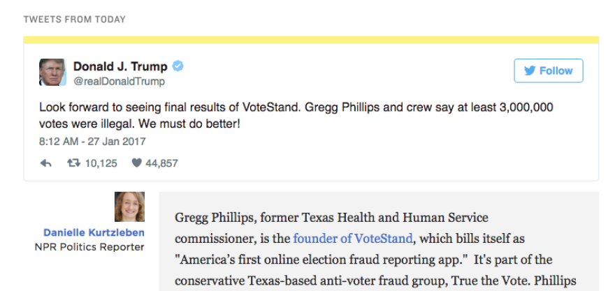Click the "Tweets From Today" heading
The height and width of the screenshot is (291, 615).
pos(75,20)
